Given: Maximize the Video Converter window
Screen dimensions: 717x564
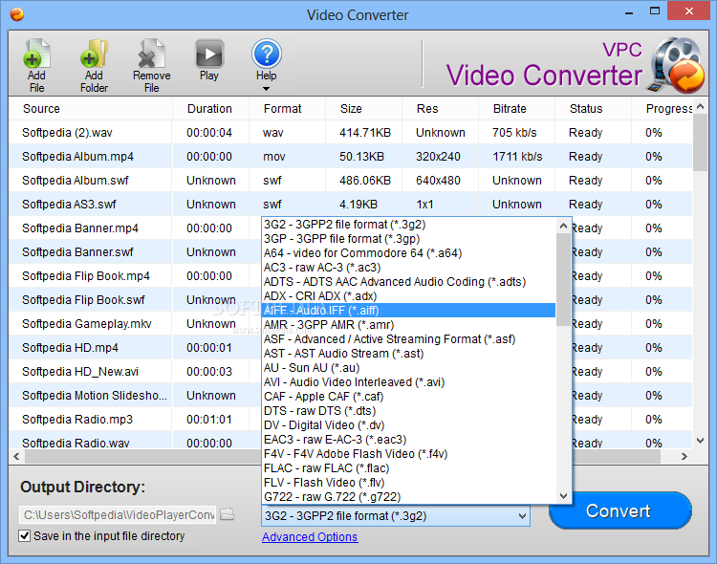Looking at the screenshot, I should (x=655, y=11).
